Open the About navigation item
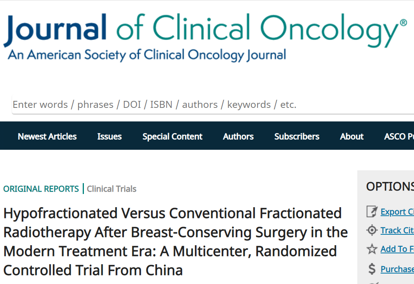This screenshot has width=414, height=284. [352, 137]
